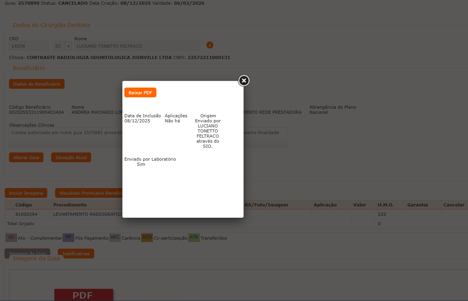468x301 pixels.
Task: Click the LEVANTAMENTO RADIOGRÁFICO procedure cell
Action: [88, 214]
